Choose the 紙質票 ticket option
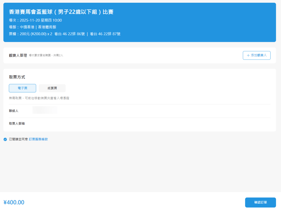This screenshot has width=281, height=210. coord(52,88)
